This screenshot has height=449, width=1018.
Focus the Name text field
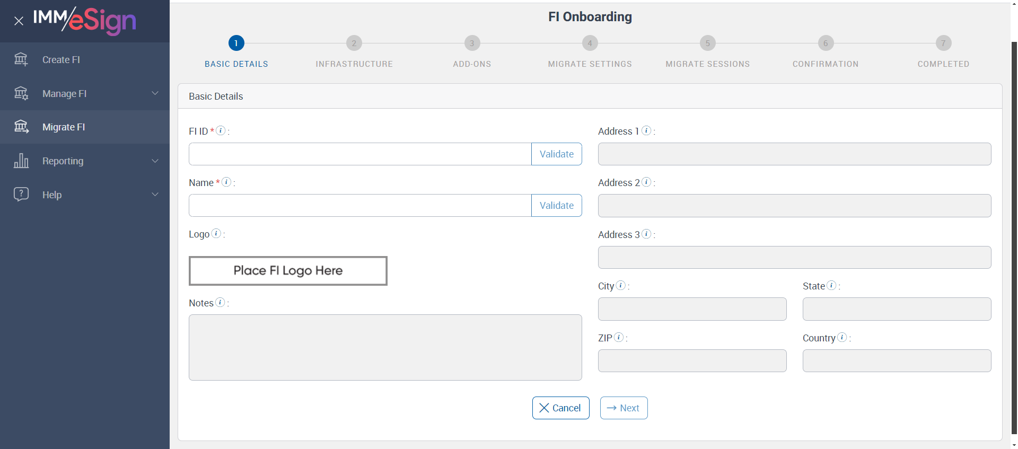[360, 206]
